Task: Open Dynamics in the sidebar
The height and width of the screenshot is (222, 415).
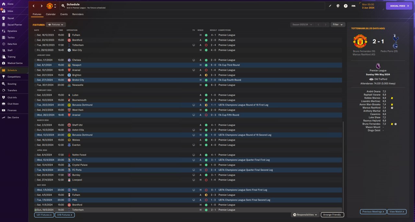Action: [x=14, y=31]
